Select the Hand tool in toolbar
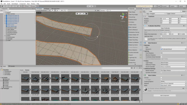The width and height of the screenshot is (187, 105). [x=2, y=6]
